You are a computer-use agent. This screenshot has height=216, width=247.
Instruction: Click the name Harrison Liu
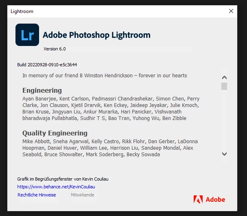click(x=124, y=148)
